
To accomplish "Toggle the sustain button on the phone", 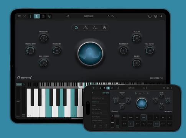I will pos(117,116).
